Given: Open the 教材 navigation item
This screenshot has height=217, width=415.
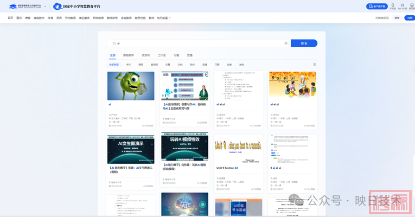Looking at the screenshot, I should [x=151, y=18].
